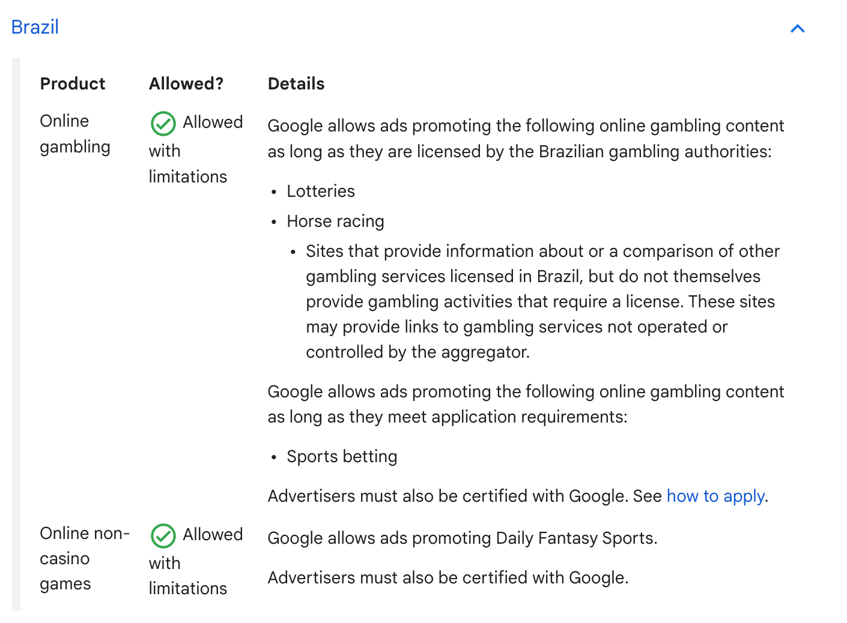This screenshot has width=847, height=623.
Task: Click the Daily Fantasy Sports sentence
Action: tap(463, 538)
